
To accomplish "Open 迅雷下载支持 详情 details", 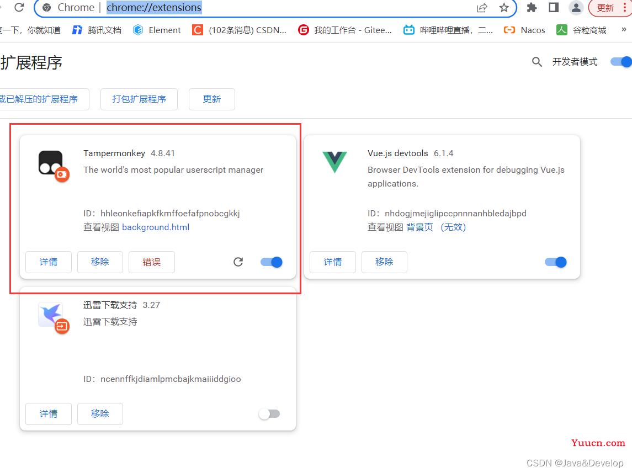I will point(49,414).
